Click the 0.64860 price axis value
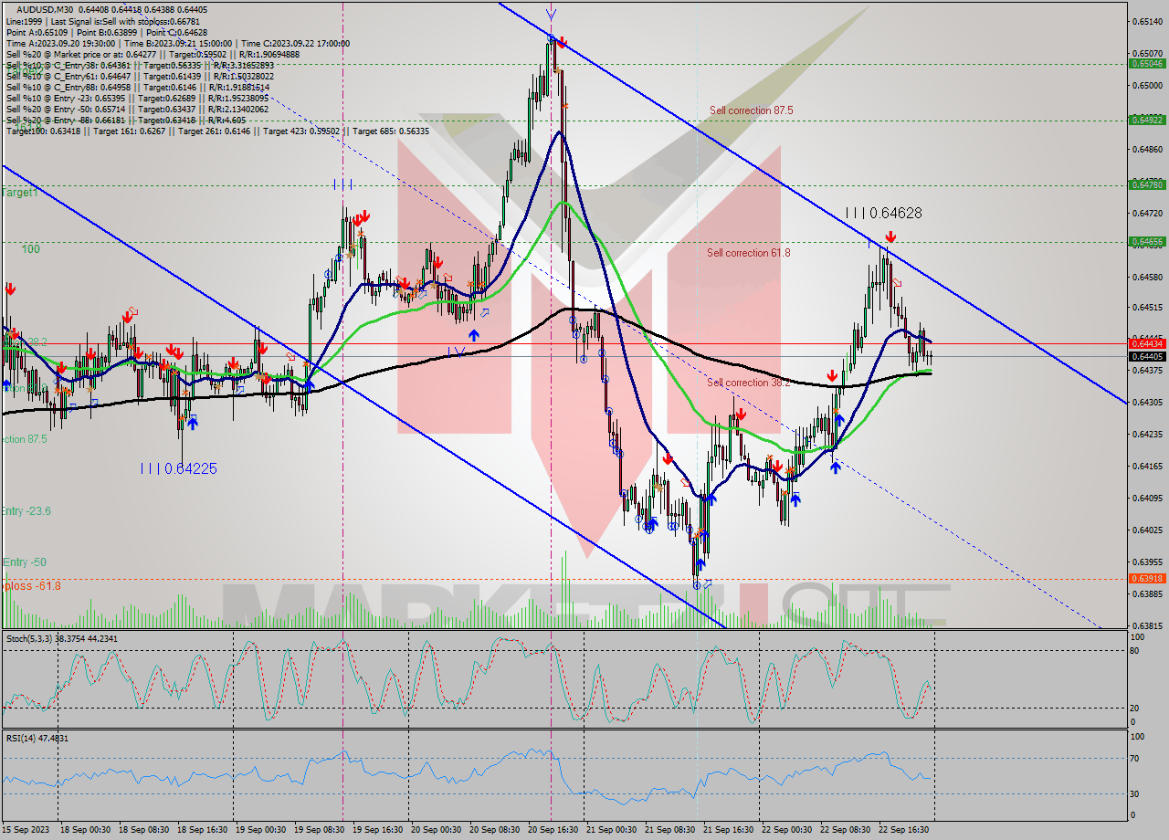This screenshot has height=840, width=1169. [1147, 150]
